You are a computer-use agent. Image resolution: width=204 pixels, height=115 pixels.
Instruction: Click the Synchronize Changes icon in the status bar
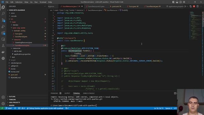(15, 108)
